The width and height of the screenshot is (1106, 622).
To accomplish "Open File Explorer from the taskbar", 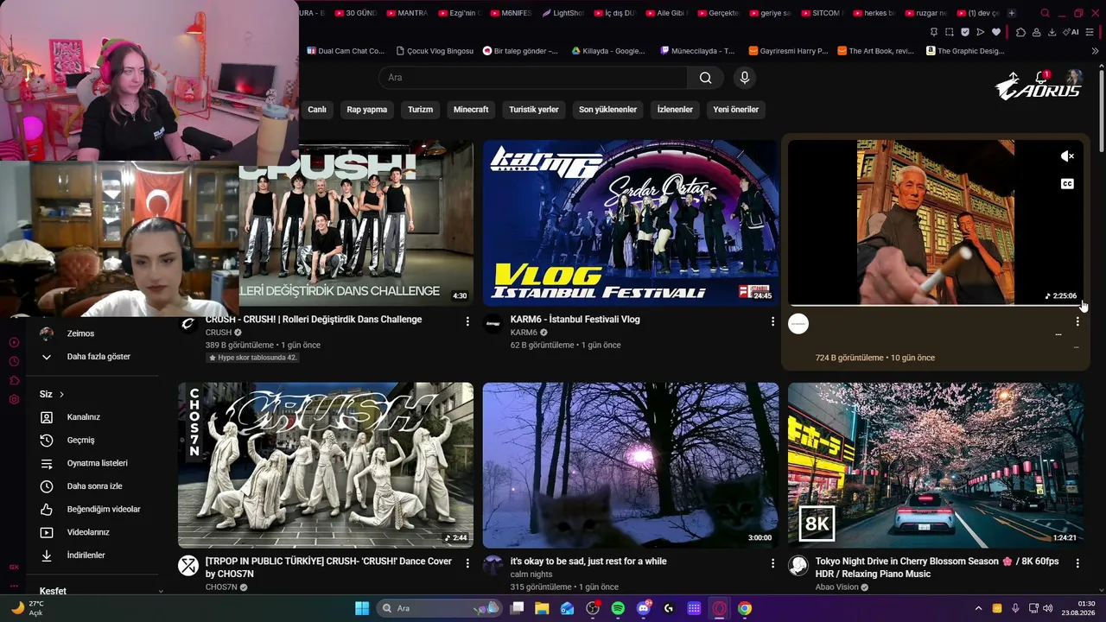I will click(x=542, y=608).
